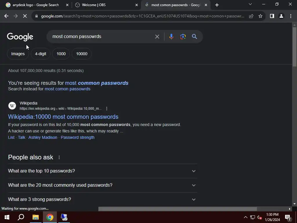
Task: Open File Explorer from the taskbar
Action: 35,217
